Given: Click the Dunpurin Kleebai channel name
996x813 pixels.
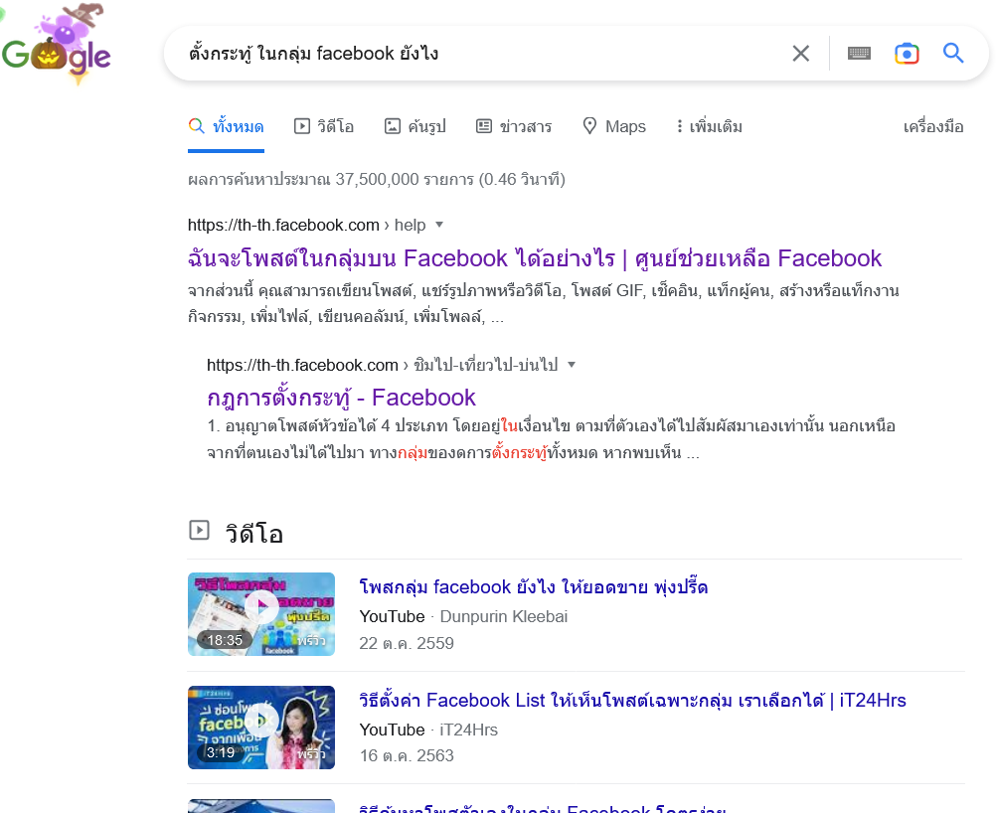Looking at the screenshot, I should click(504, 617).
